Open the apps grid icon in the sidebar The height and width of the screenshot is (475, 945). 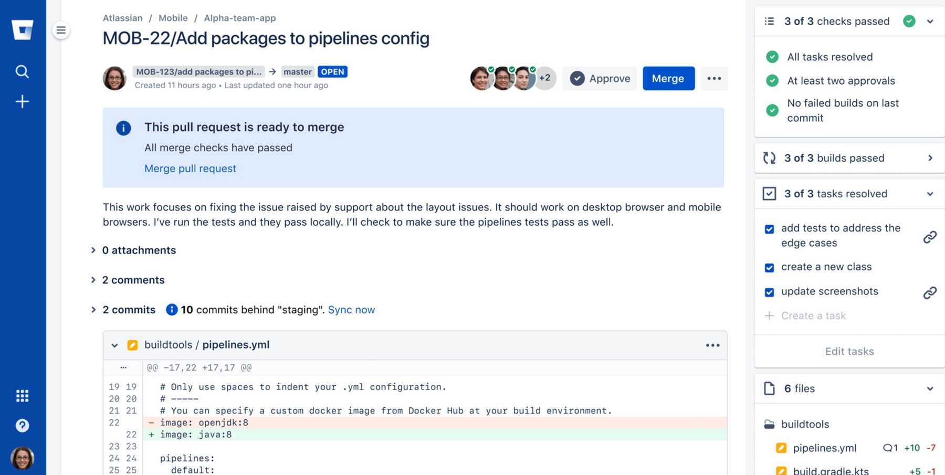click(x=22, y=396)
